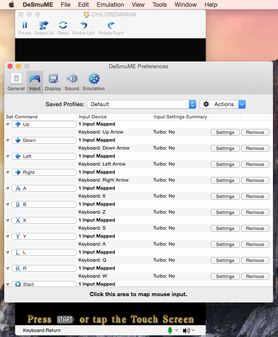Open the Actions pull-down menu
278x337 pixels.
tap(223, 104)
